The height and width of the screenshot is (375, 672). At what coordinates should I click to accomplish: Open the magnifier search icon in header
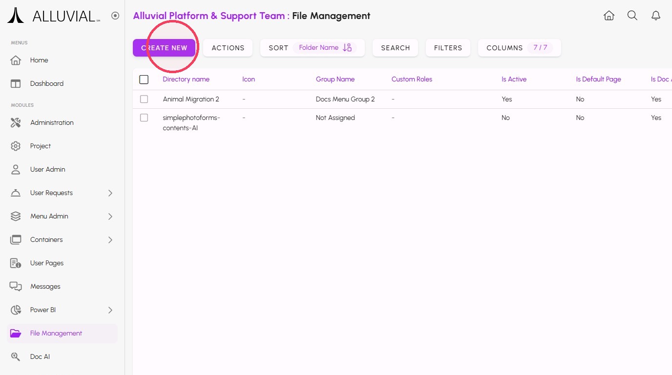coord(632,16)
